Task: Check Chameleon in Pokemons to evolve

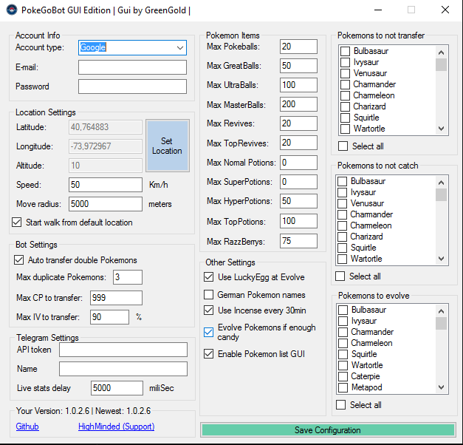Action: 343,343
